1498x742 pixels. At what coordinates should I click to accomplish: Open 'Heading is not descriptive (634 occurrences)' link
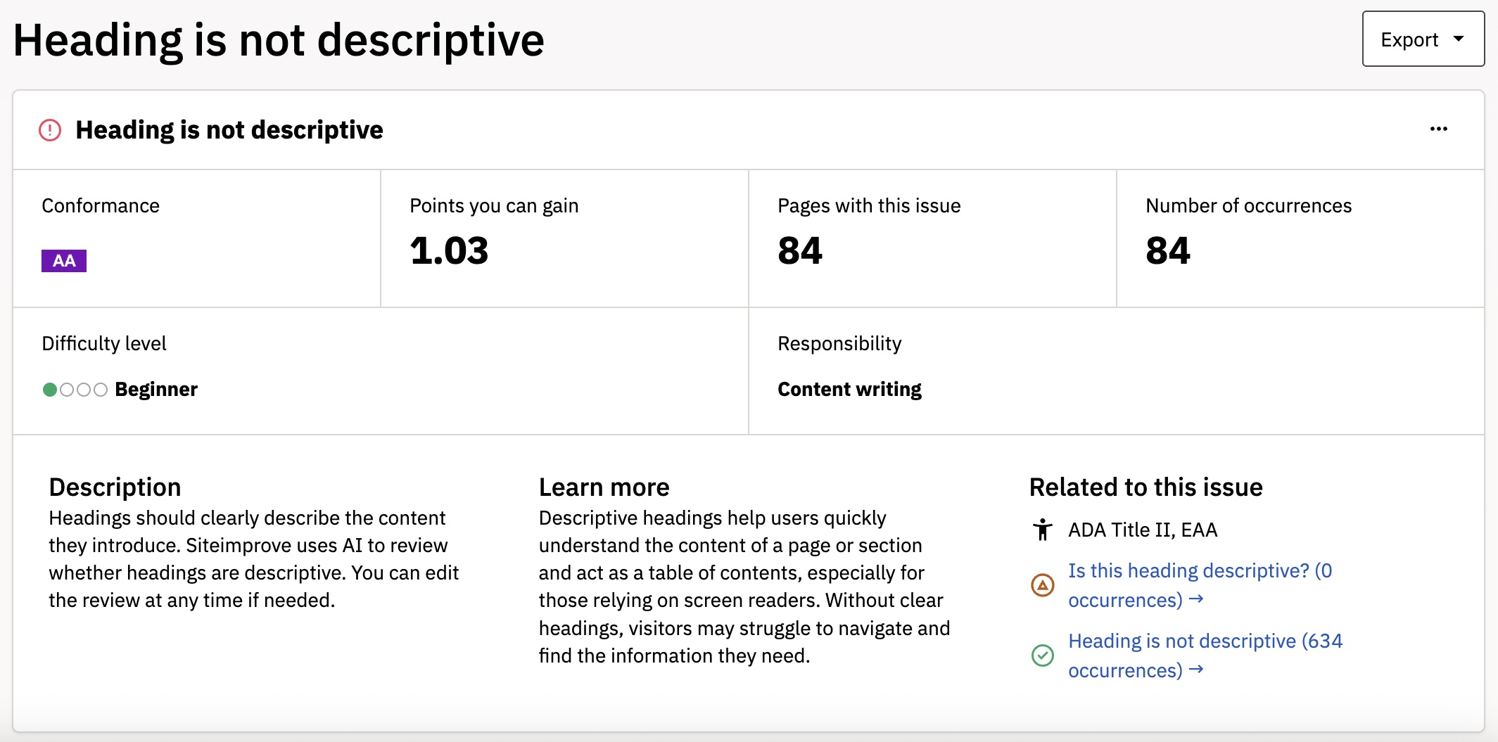(x=1205, y=655)
